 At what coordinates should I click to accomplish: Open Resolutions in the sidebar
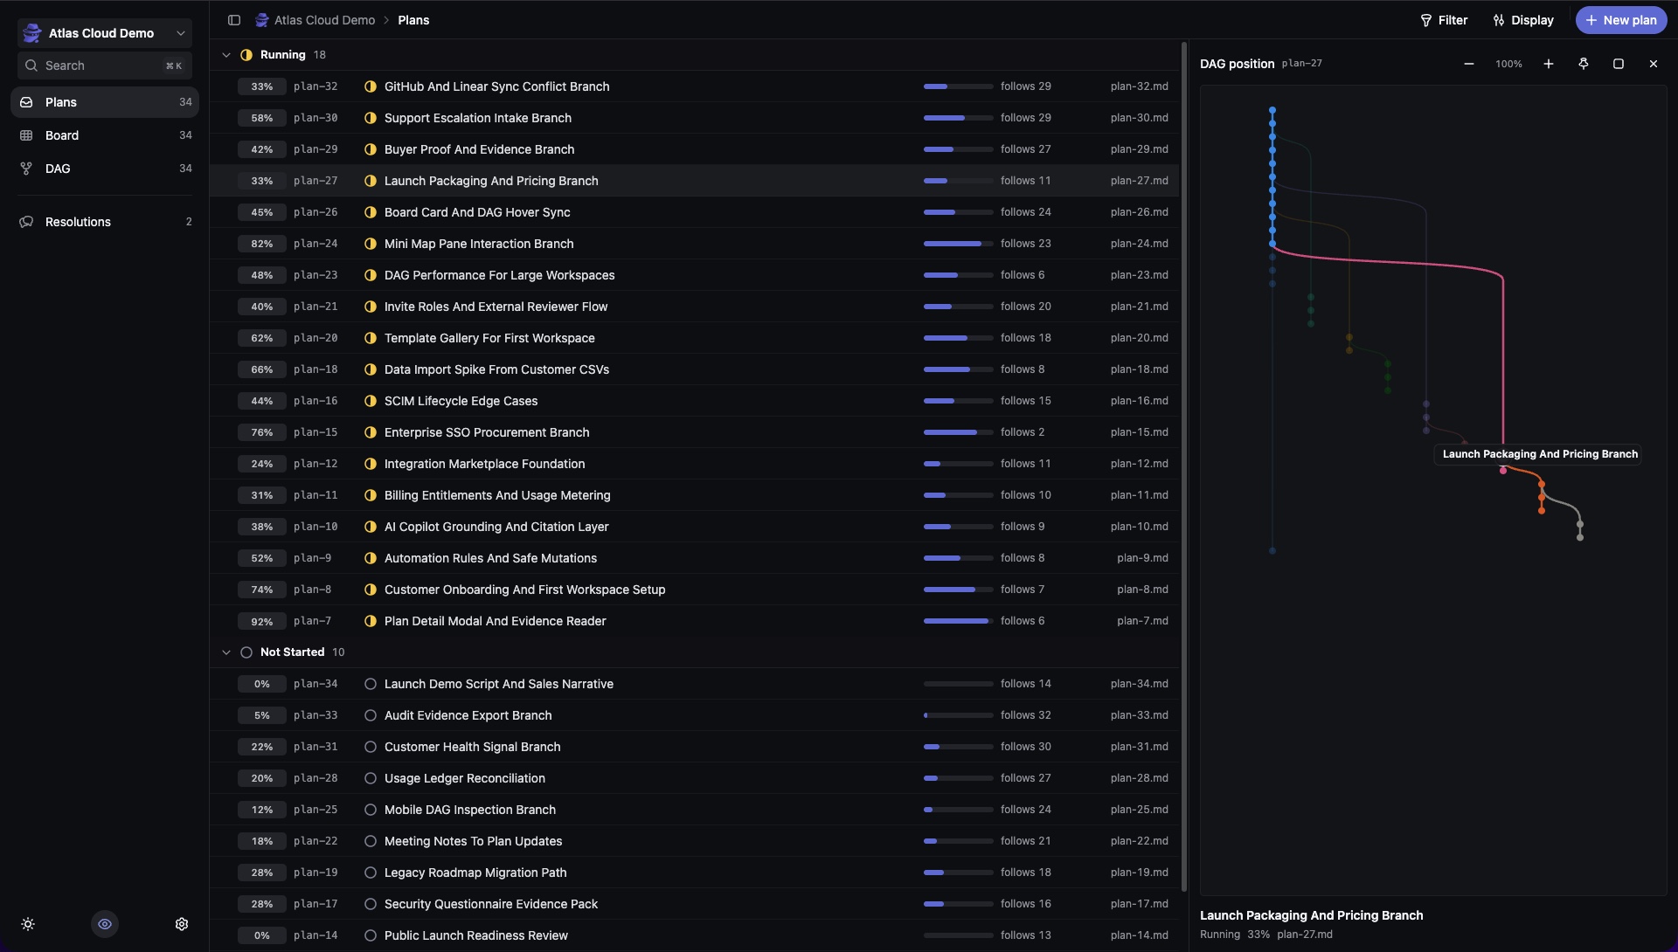pos(105,222)
